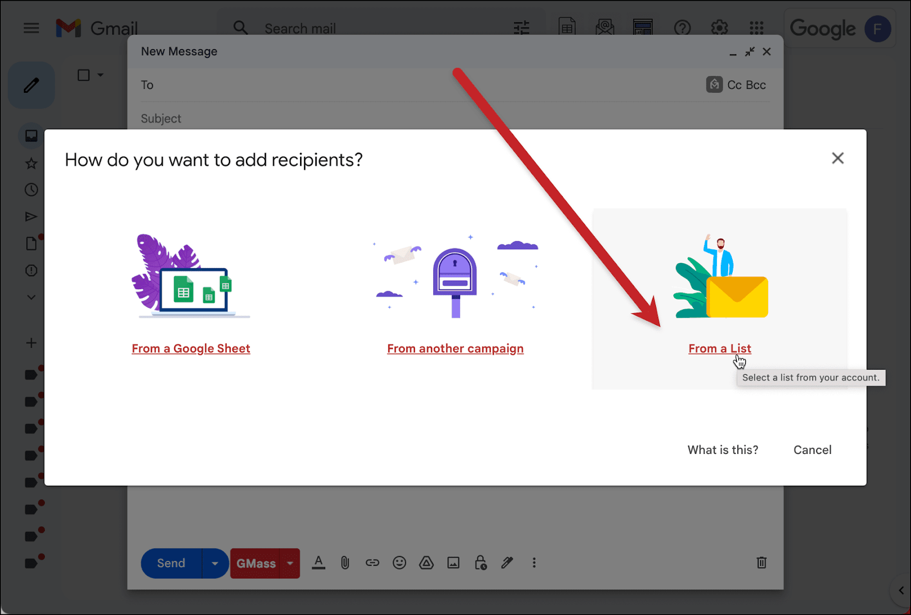This screenshot has height=615, width=911.
Task: Choose From a List link
Action: (720, 348)
